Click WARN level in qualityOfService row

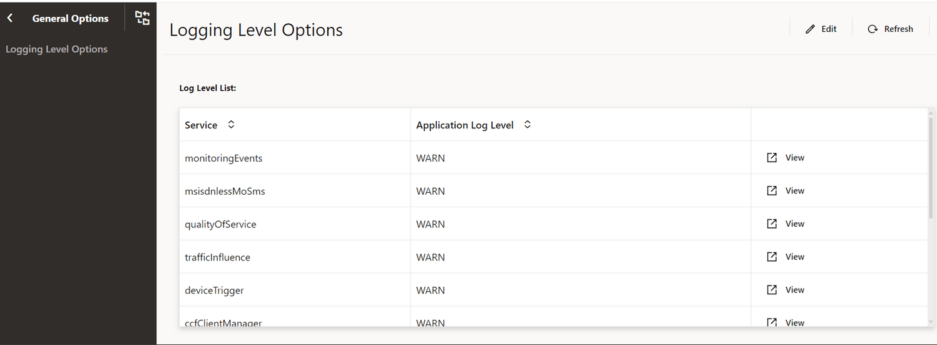click(431, 224)
